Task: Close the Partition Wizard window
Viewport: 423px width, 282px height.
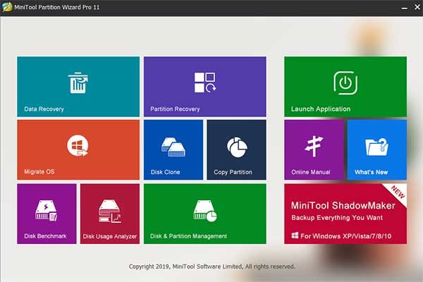Action: click(x=417, y=7)
